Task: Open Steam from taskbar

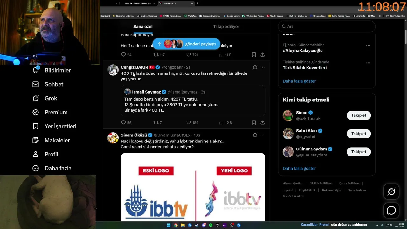Action: tap(197, 225)
